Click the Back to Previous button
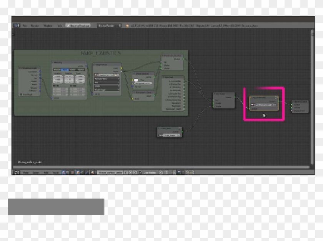 coord(78,25)
